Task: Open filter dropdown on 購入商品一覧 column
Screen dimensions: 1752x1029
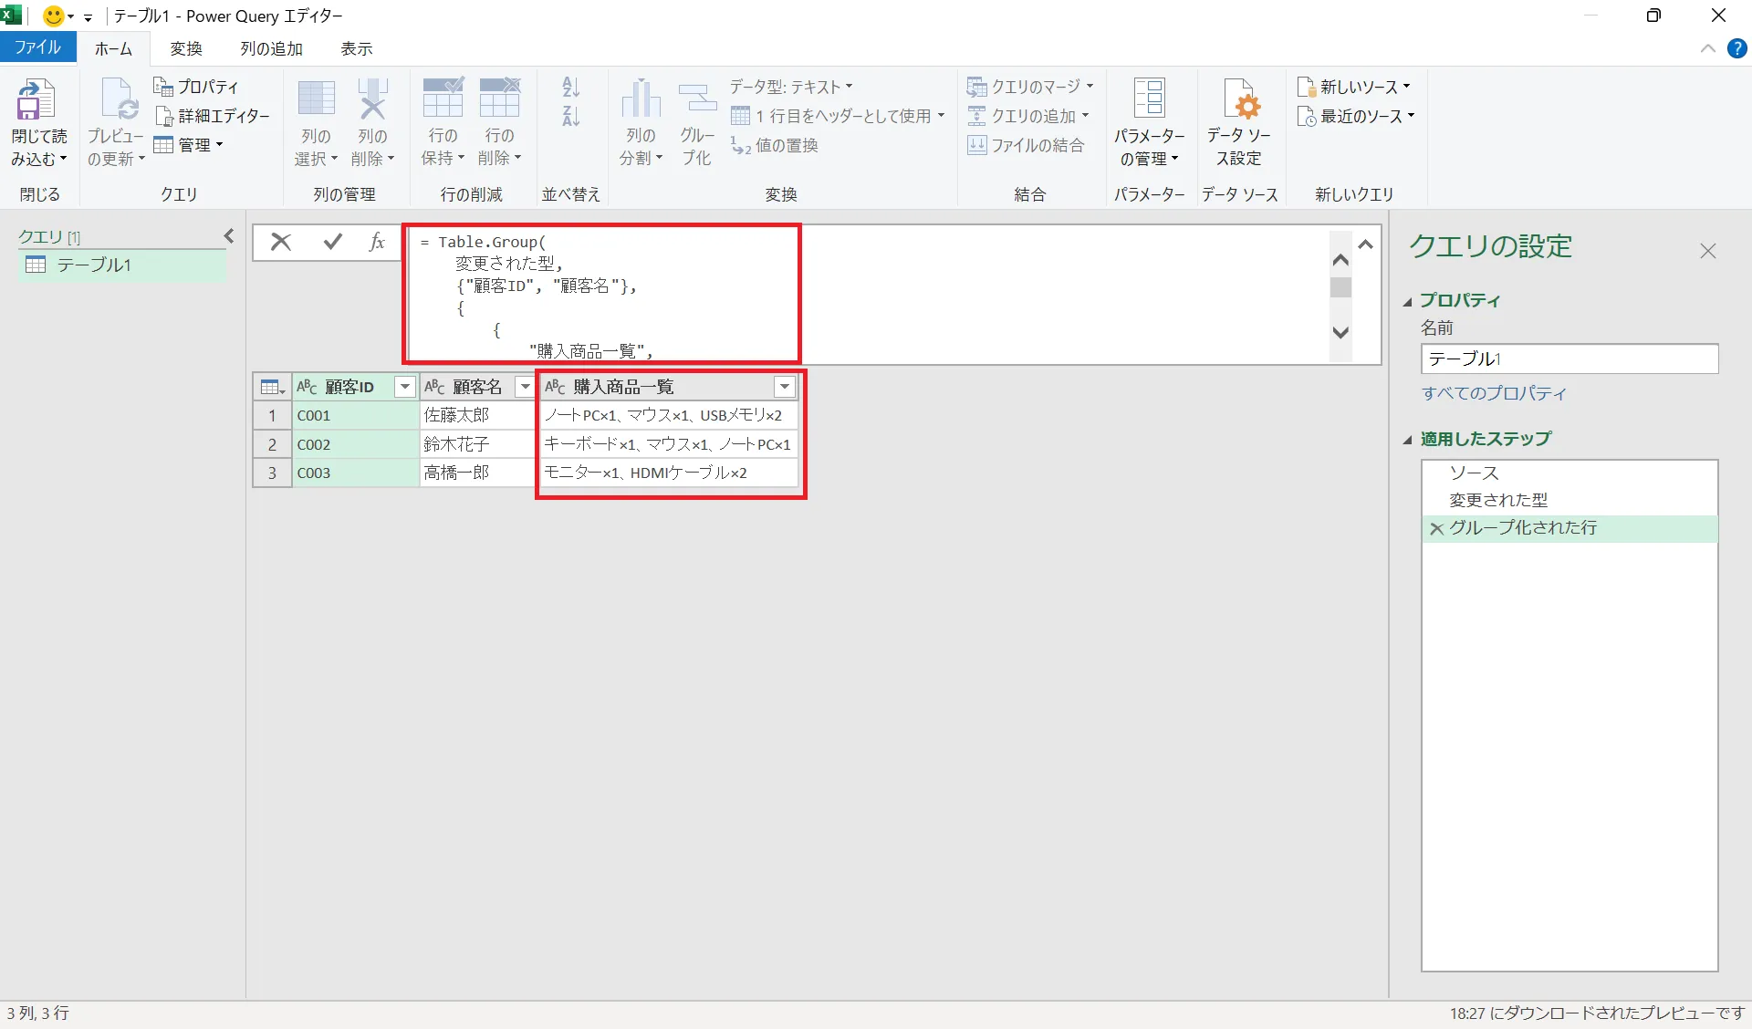Action: click(x=784, y=387)
